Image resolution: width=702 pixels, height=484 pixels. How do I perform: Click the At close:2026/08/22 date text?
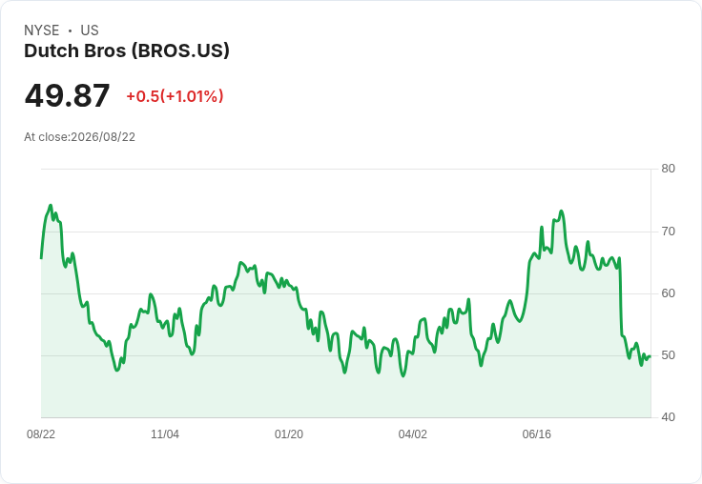coord(80,137)
